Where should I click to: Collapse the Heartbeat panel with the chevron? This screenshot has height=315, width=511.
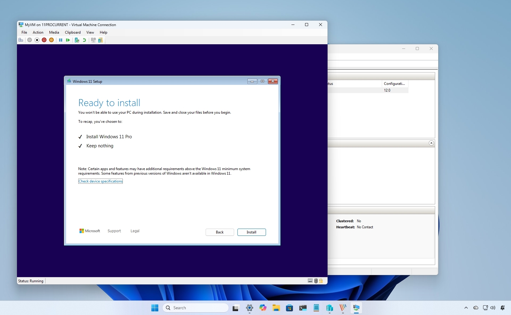point(431,143)
